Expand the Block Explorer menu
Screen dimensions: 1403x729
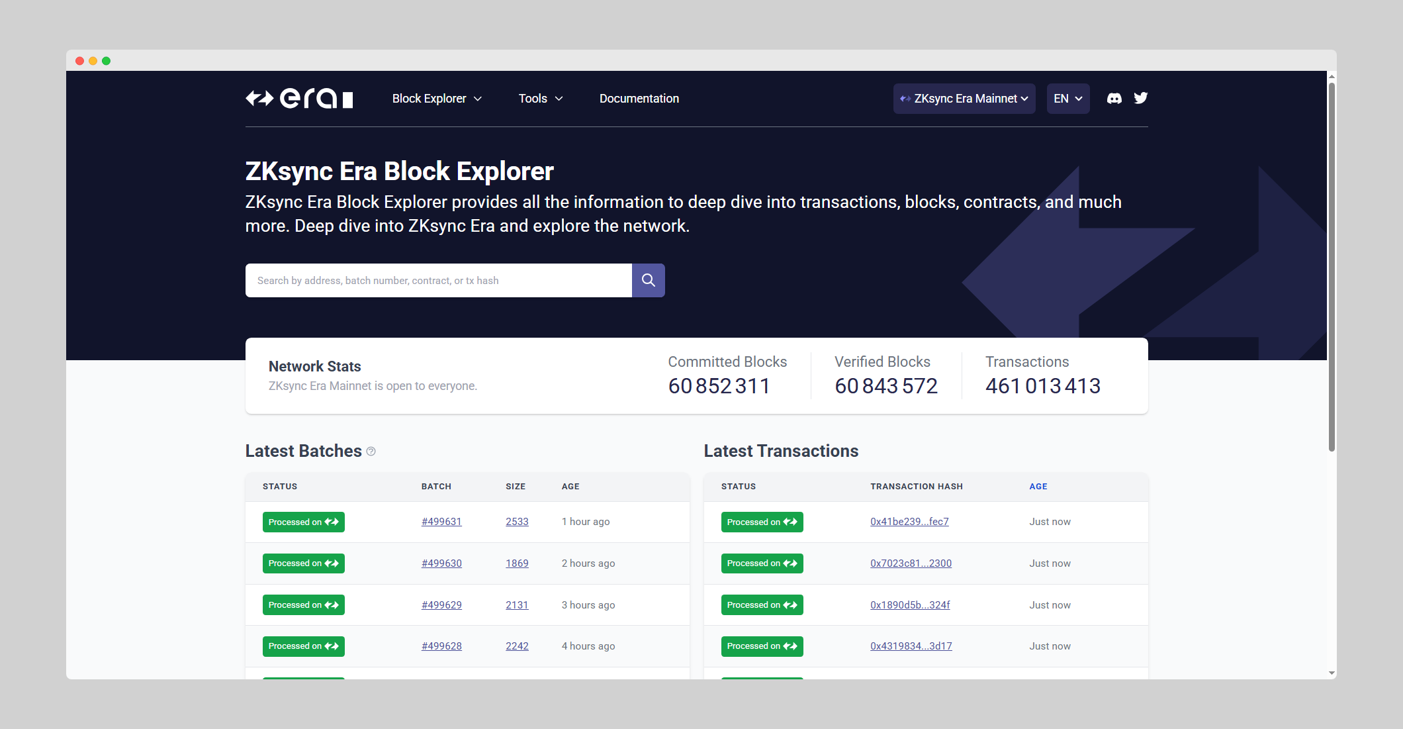437,99
